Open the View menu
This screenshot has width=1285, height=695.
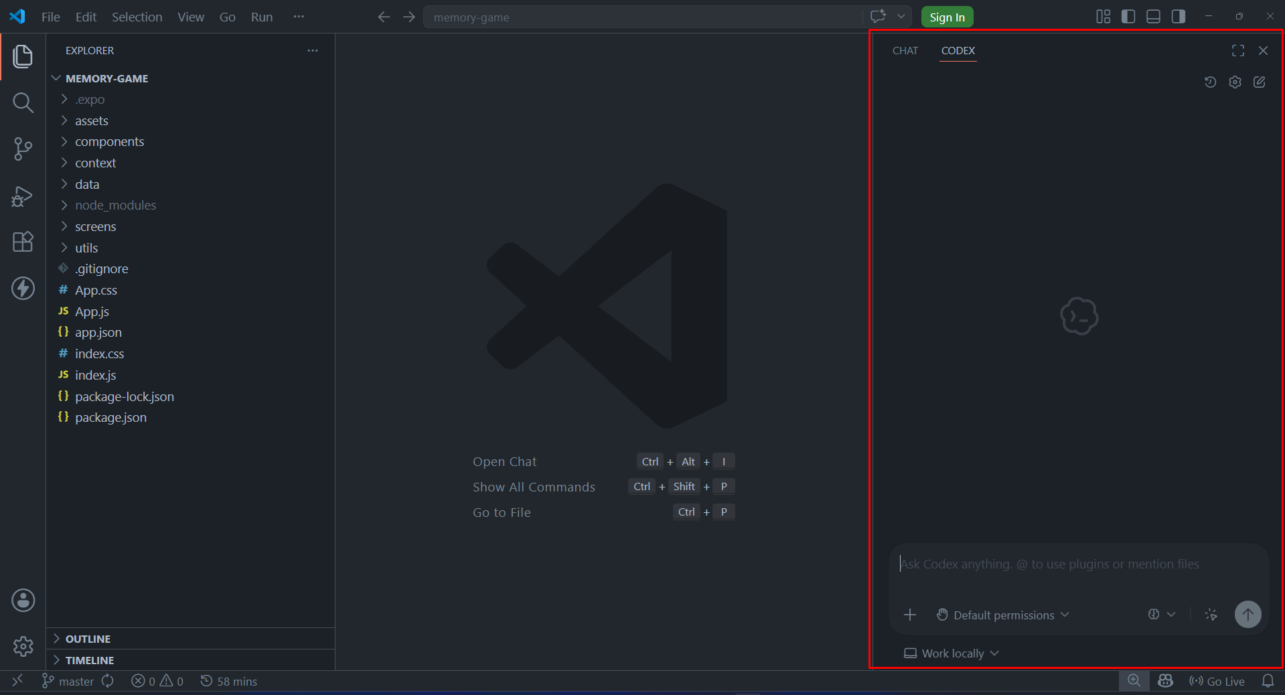191,17
